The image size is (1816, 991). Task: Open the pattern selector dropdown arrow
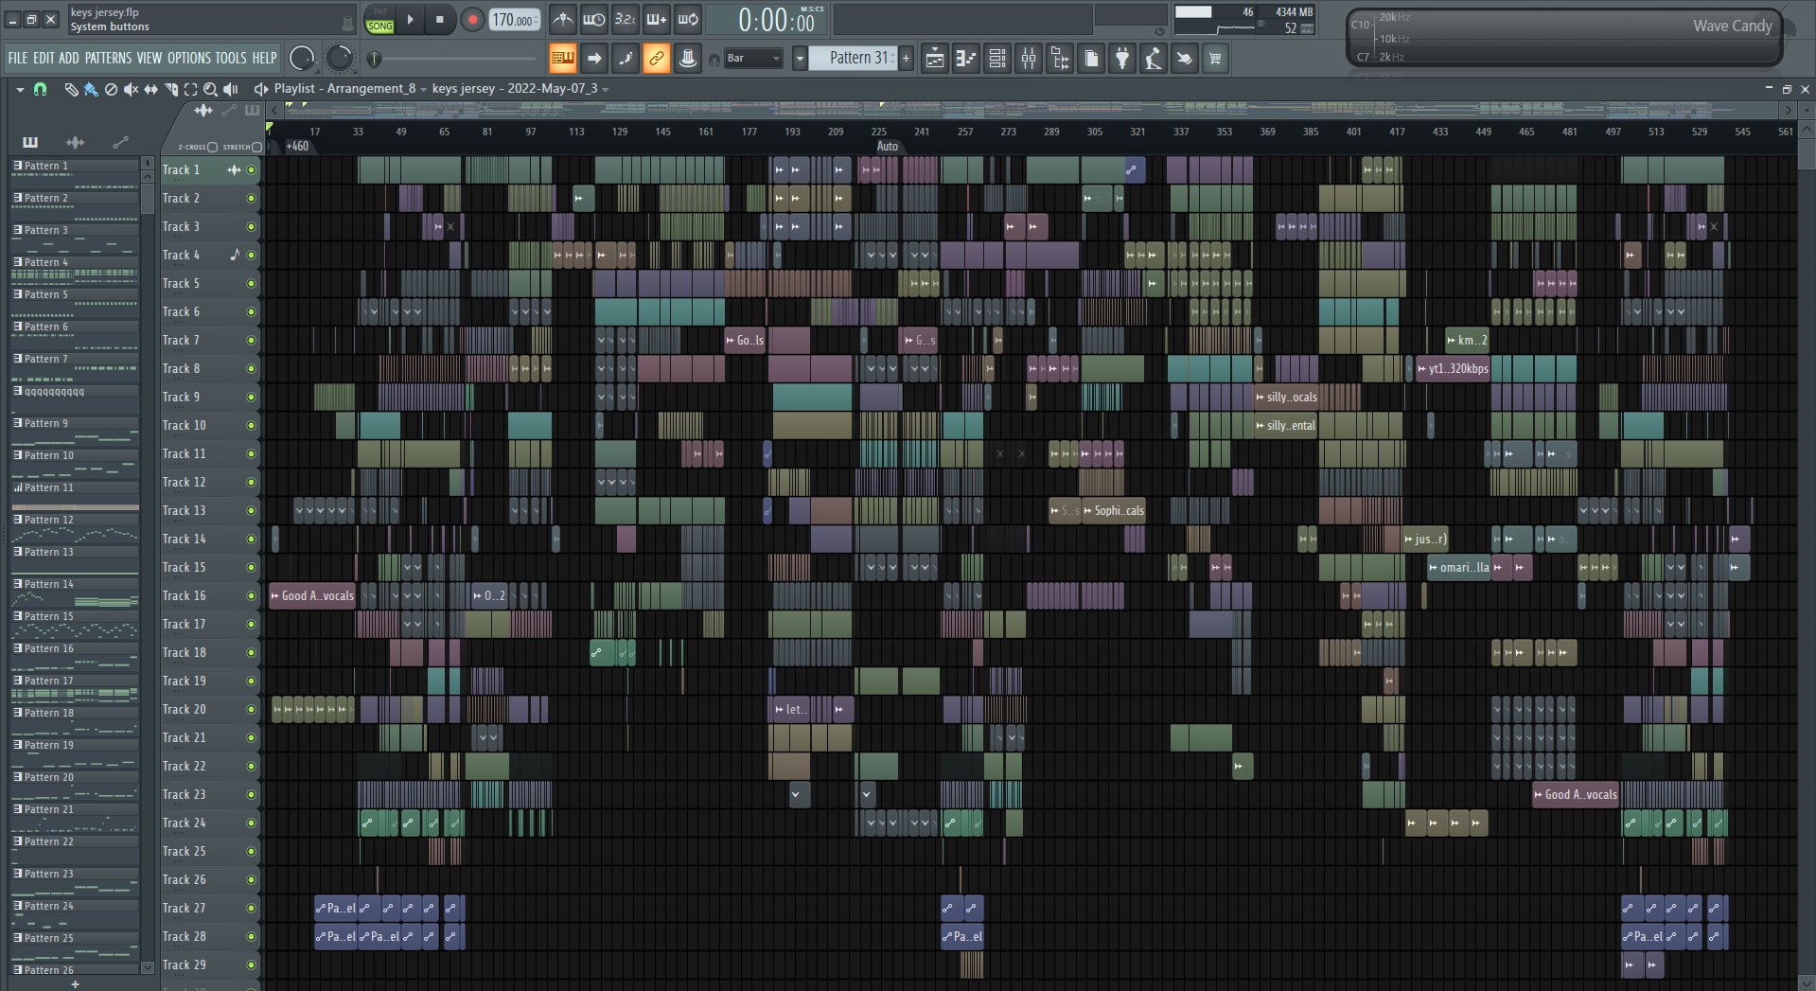pyautogui.click(x=800, y=59)
